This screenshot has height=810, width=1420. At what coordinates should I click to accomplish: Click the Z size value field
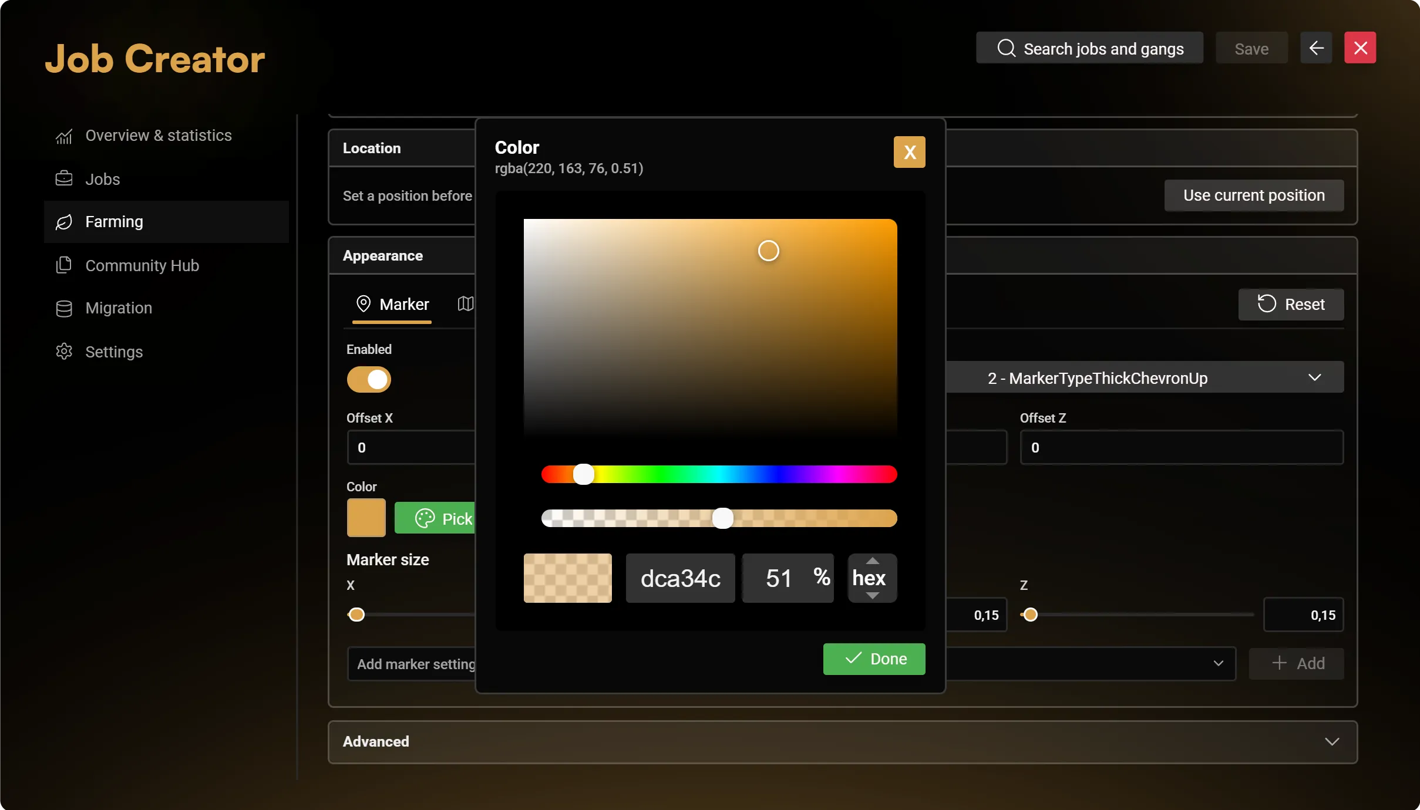point(1303,615)
